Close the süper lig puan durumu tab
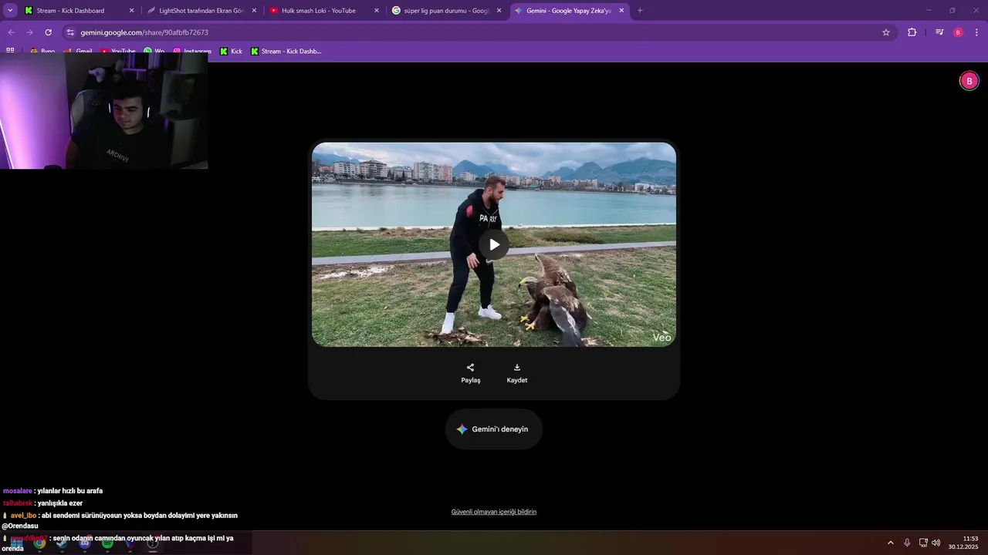Screen dimensions: 988x555 pos(499,11)
